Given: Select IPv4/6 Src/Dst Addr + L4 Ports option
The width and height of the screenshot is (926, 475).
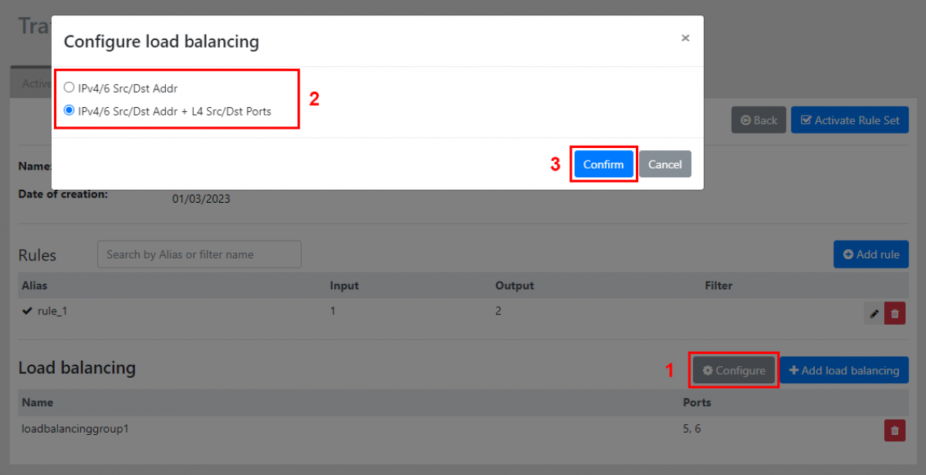Looking at the screenshot, I should 69,110.
